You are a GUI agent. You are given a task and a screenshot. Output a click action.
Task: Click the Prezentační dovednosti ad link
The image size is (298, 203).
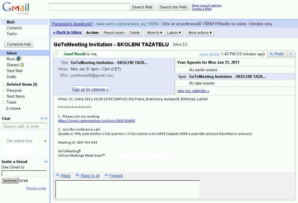click(72, 24)
